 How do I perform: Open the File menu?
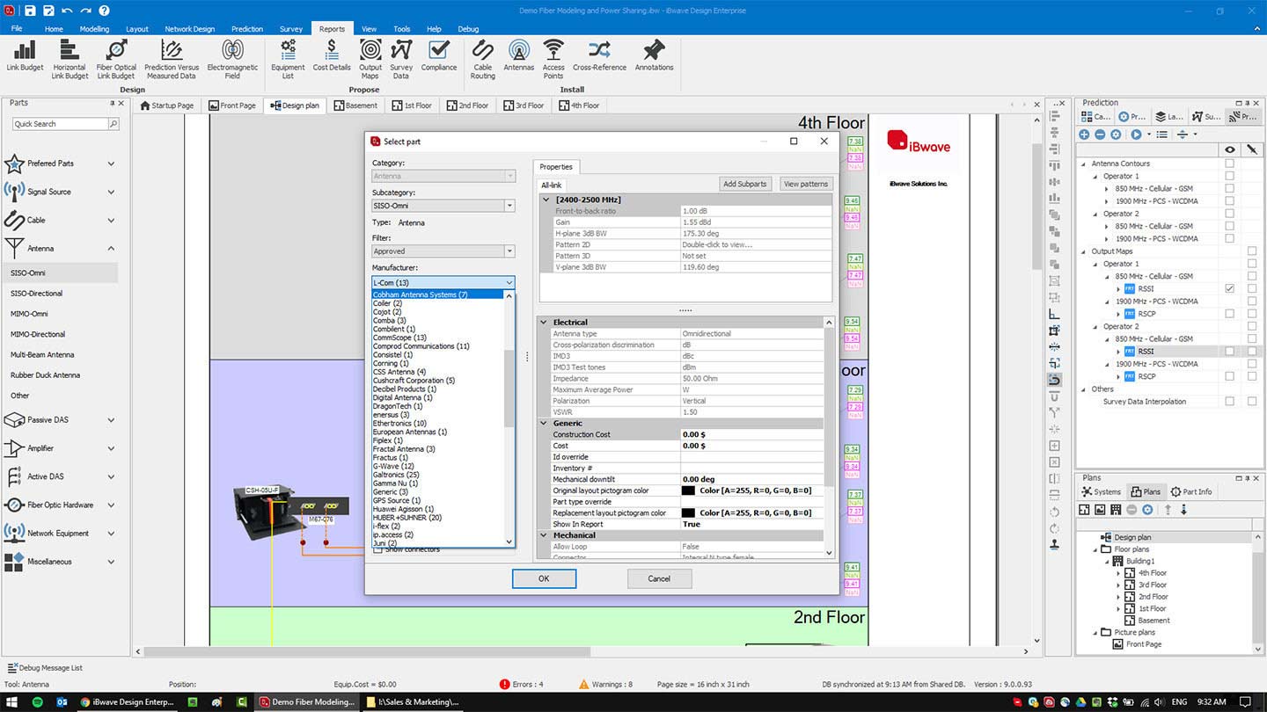pos(17,29)
